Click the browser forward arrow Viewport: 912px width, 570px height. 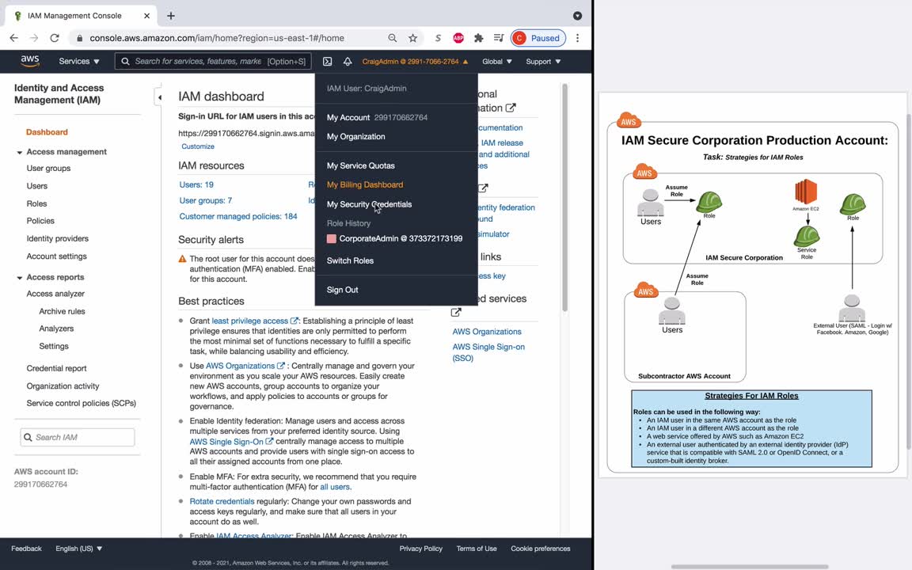[x=34, y=38]
